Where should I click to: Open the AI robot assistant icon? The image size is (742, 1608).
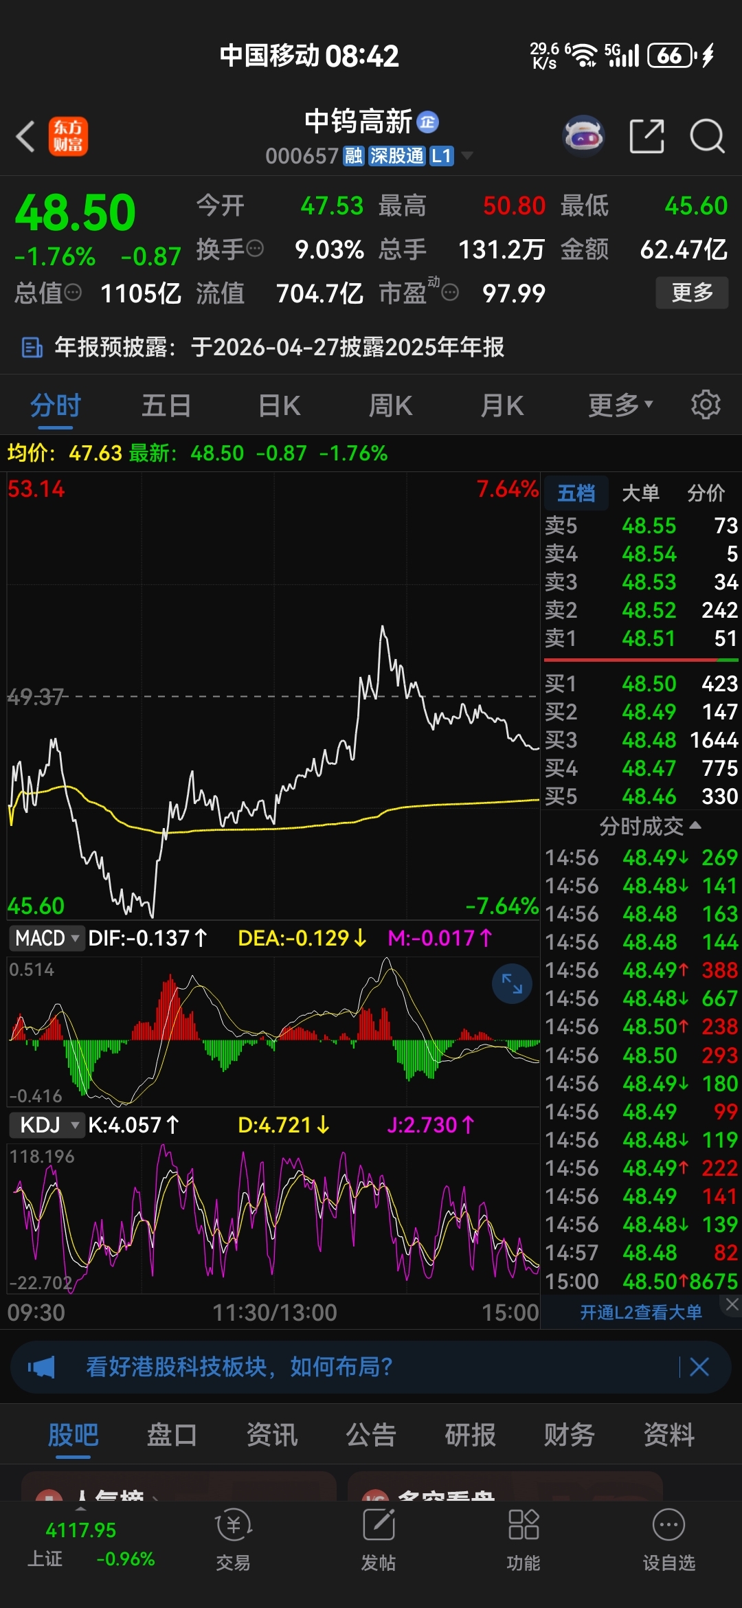click(x=583, y=136)
